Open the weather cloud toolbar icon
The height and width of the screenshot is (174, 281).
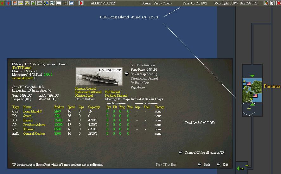pyautogui.click(x=72, y=3)
